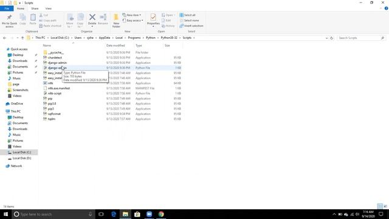Click the Copy to ribbon button
389x219 pixels.
click(x=80, y=21)
